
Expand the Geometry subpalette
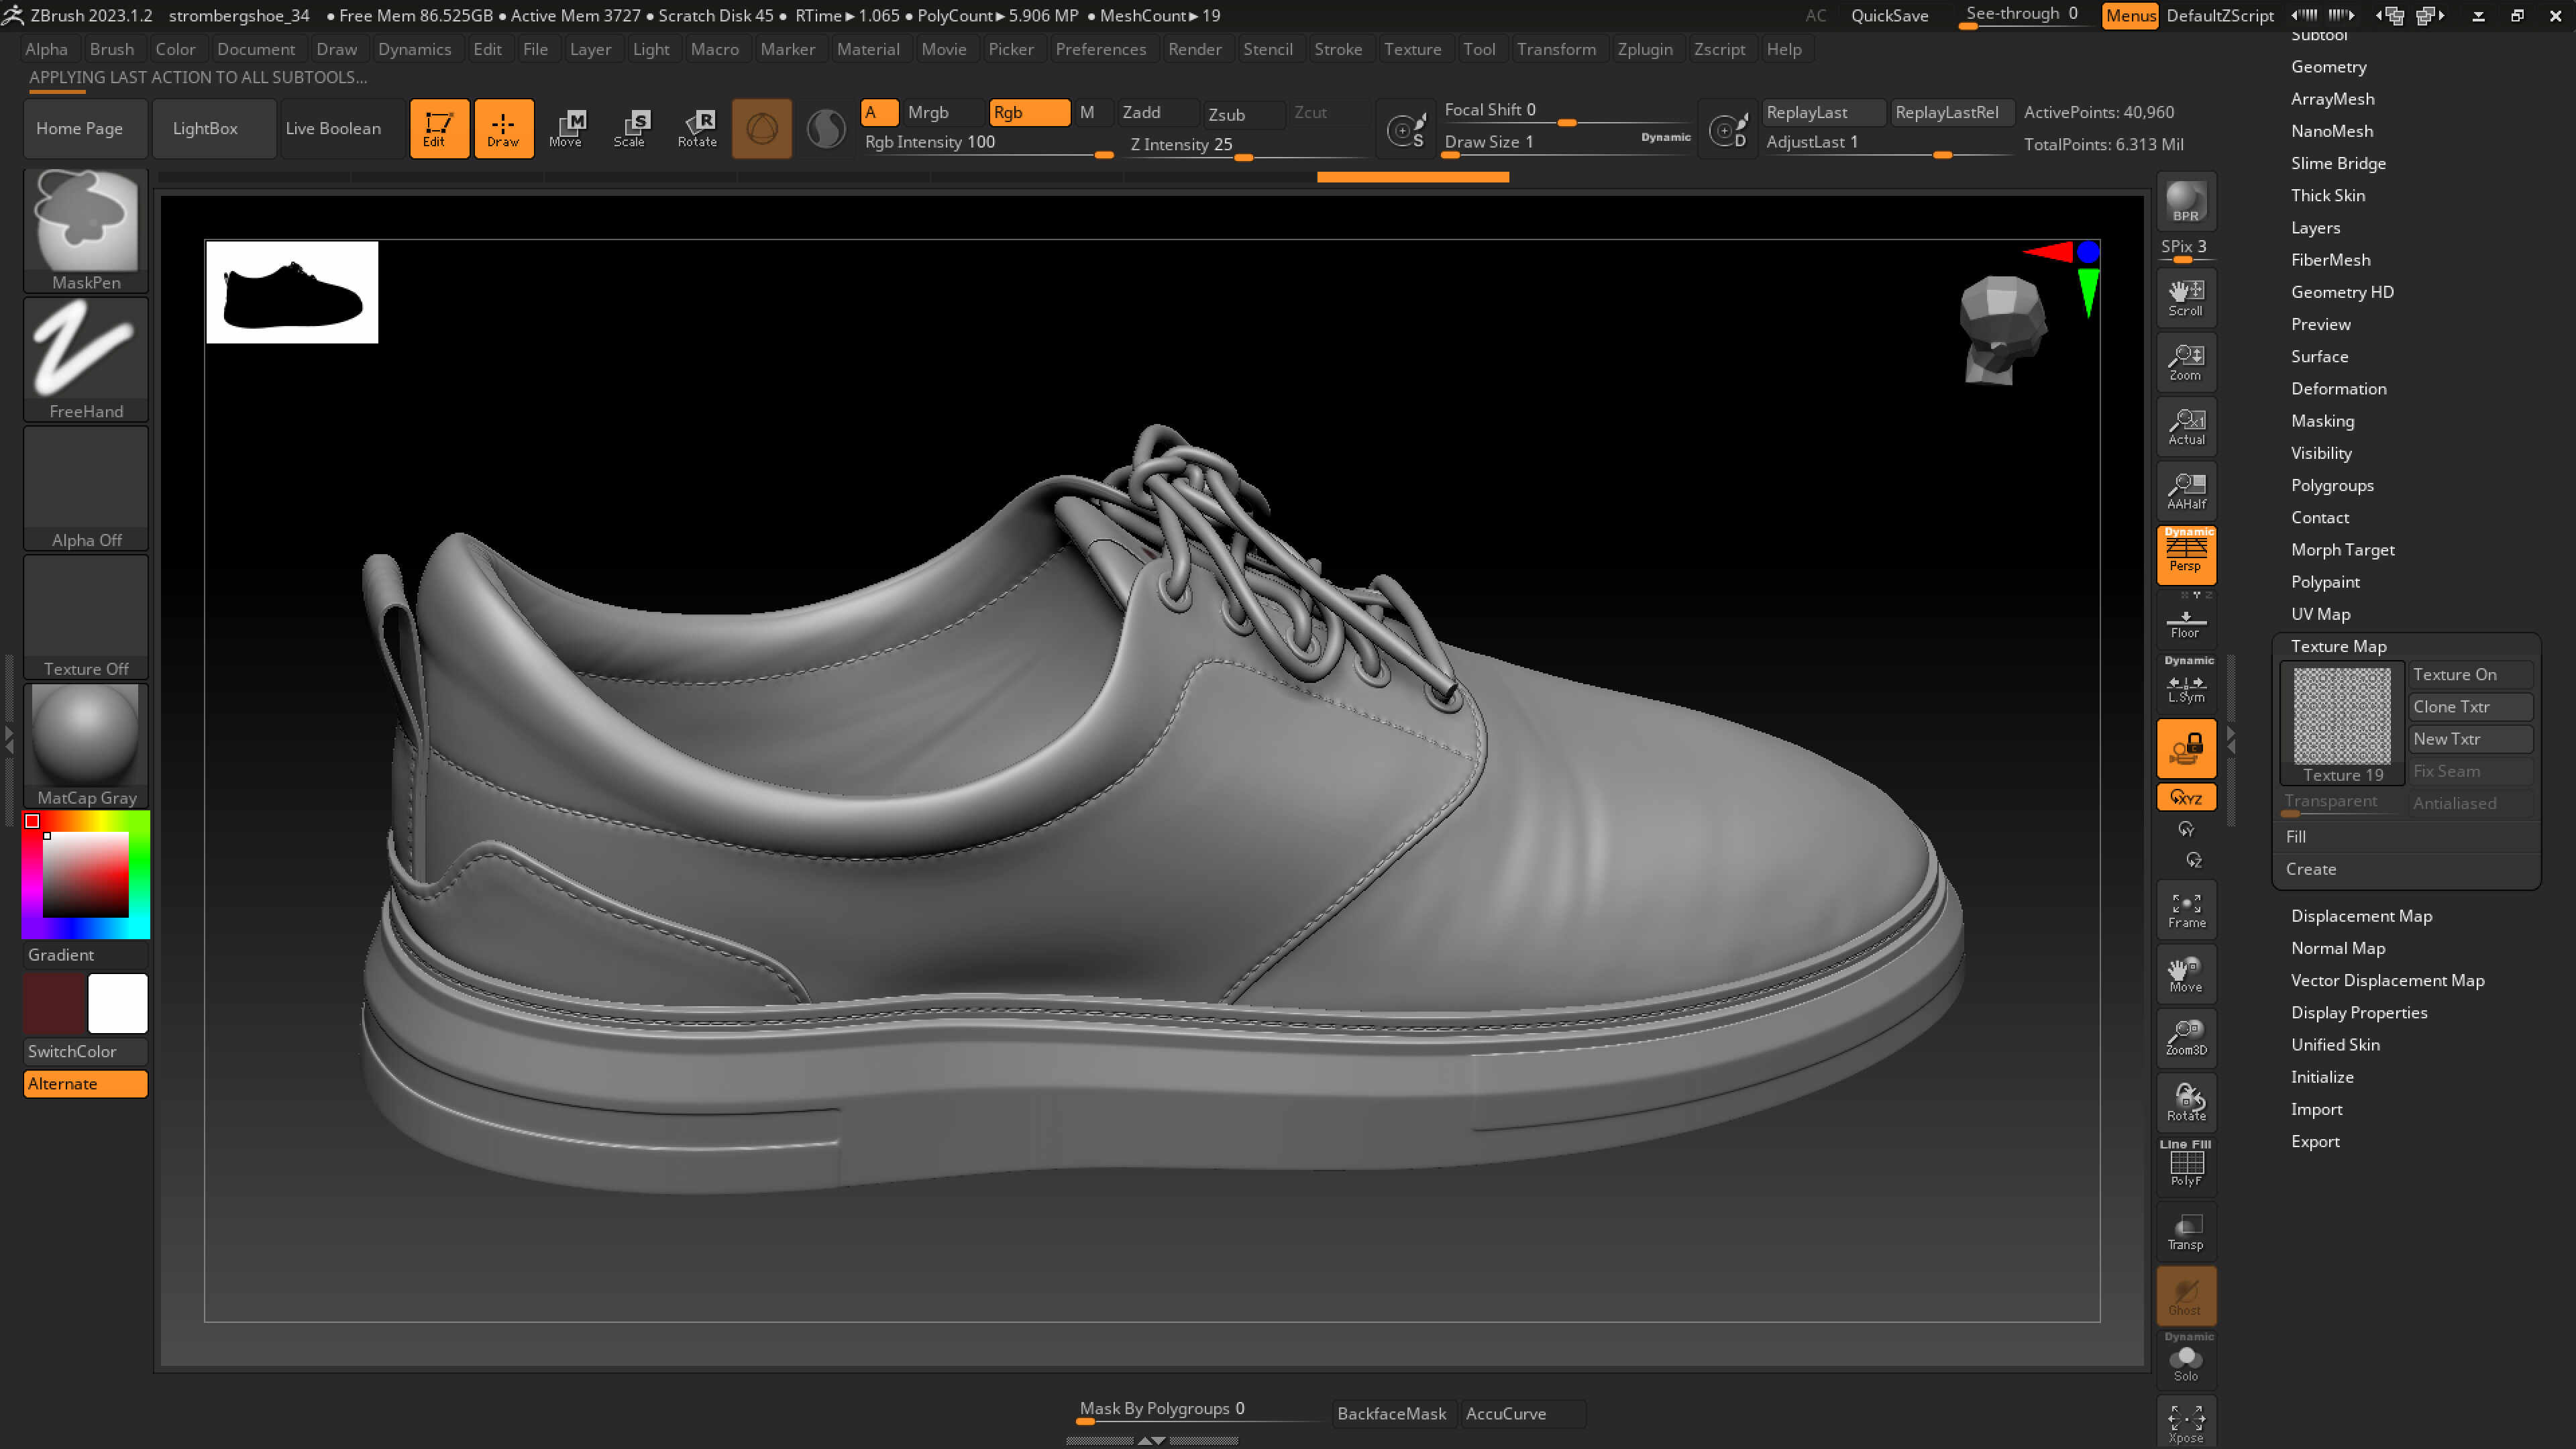(2330, 66)
